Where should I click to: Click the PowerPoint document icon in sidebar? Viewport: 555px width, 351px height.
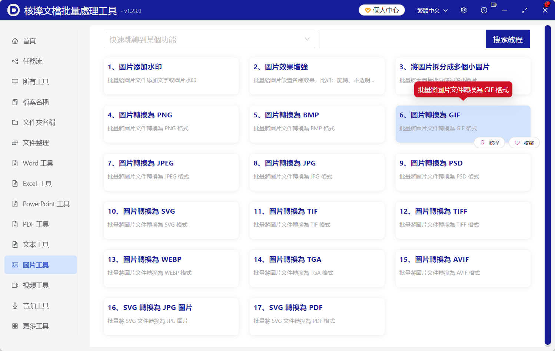pyautogui.click(x=15, y=204)
